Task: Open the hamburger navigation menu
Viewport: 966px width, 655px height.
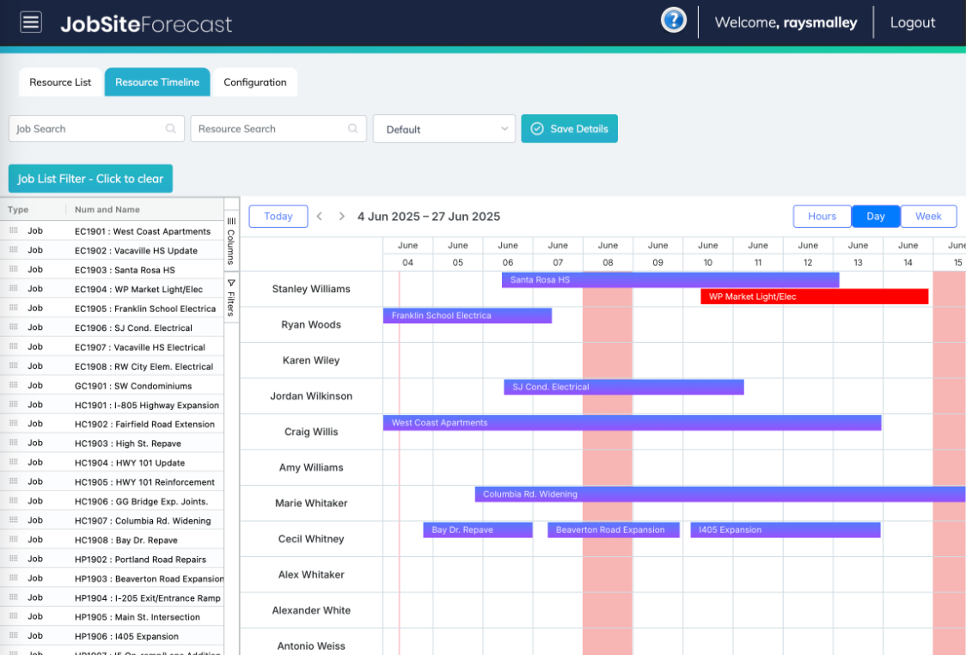Action: click(31, 21)
